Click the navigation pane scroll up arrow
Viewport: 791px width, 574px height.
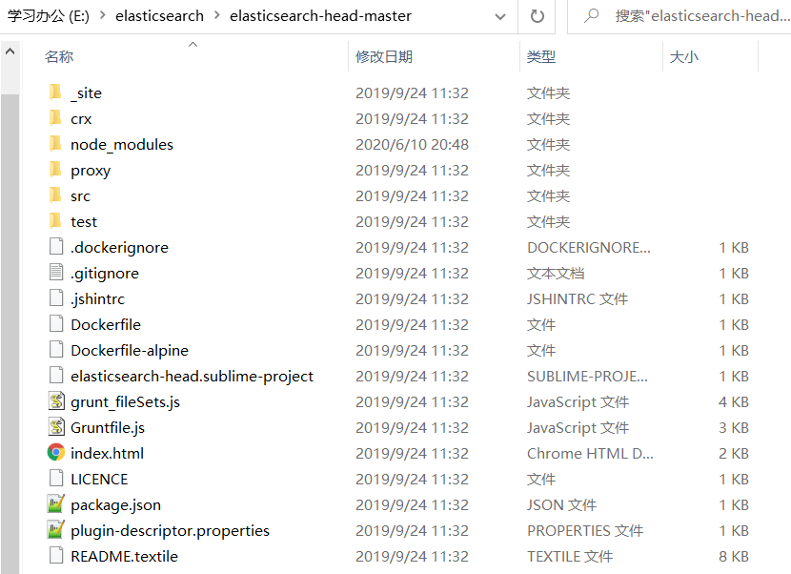10,51
